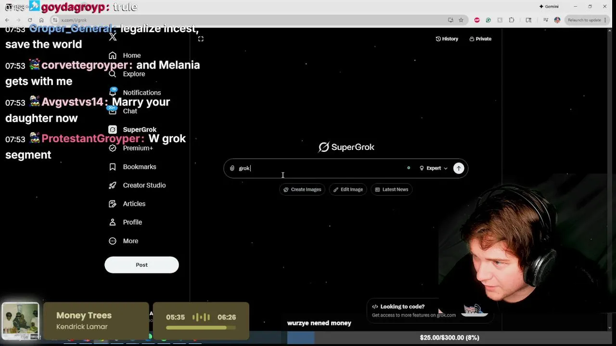Open the More menu in the sidebar

click(x=124, y=241)
